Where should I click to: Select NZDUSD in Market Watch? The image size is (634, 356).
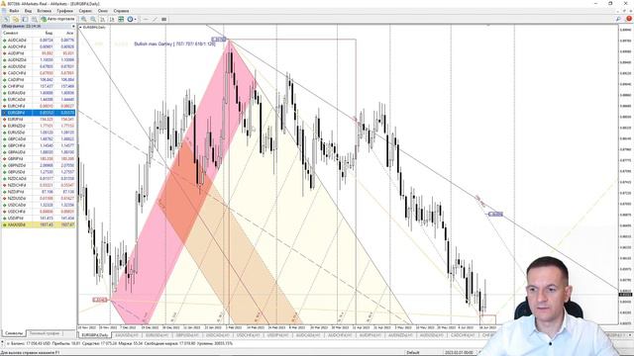(39, 198)
